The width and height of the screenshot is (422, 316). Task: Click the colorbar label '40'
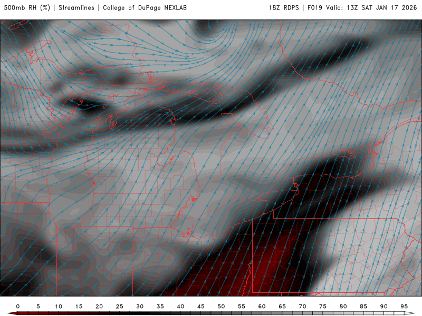180,307
